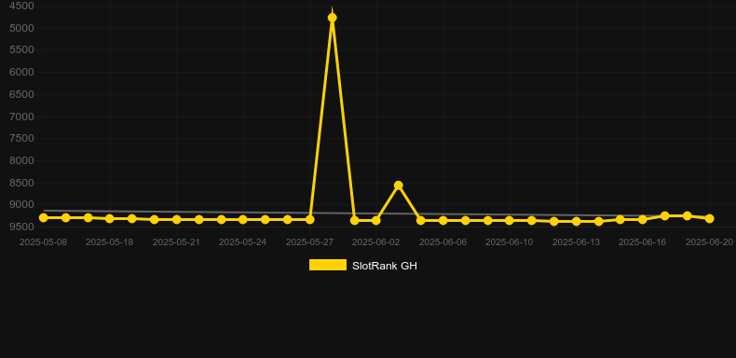Click the peak data point near 4750
The image size is (736, 358).
click(332, 18)
